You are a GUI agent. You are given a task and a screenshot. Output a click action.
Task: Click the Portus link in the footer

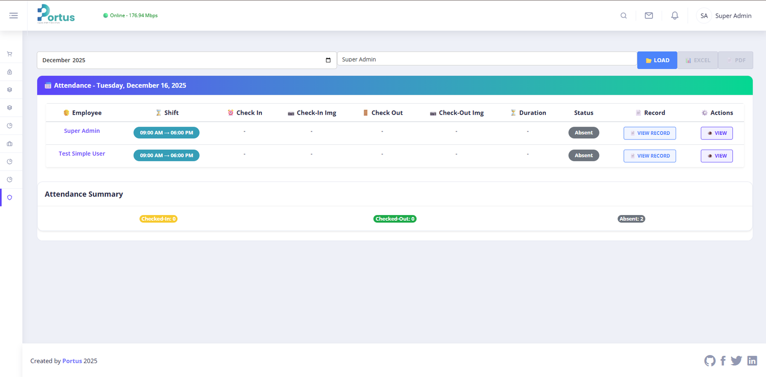click(x=72, y=361)
